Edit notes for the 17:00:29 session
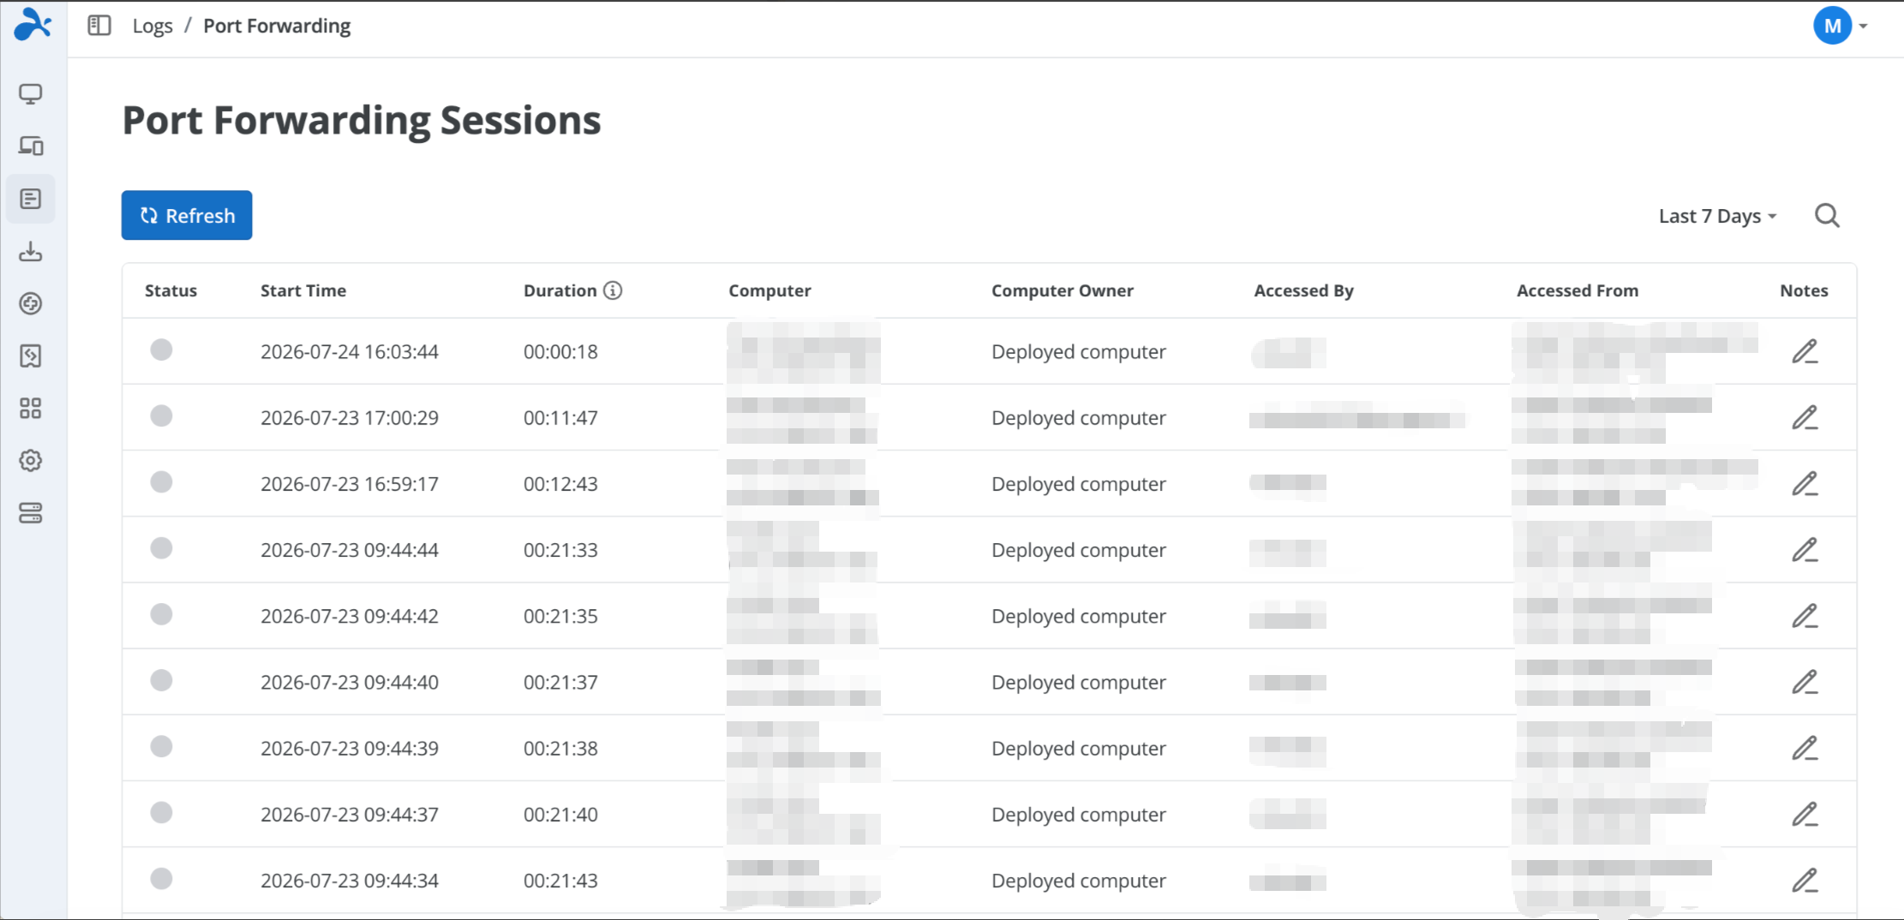1904x920 pixels. tap(1805, 418)
